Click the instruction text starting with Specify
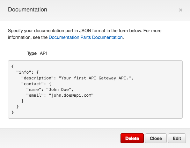 click(x=84, y=34)
